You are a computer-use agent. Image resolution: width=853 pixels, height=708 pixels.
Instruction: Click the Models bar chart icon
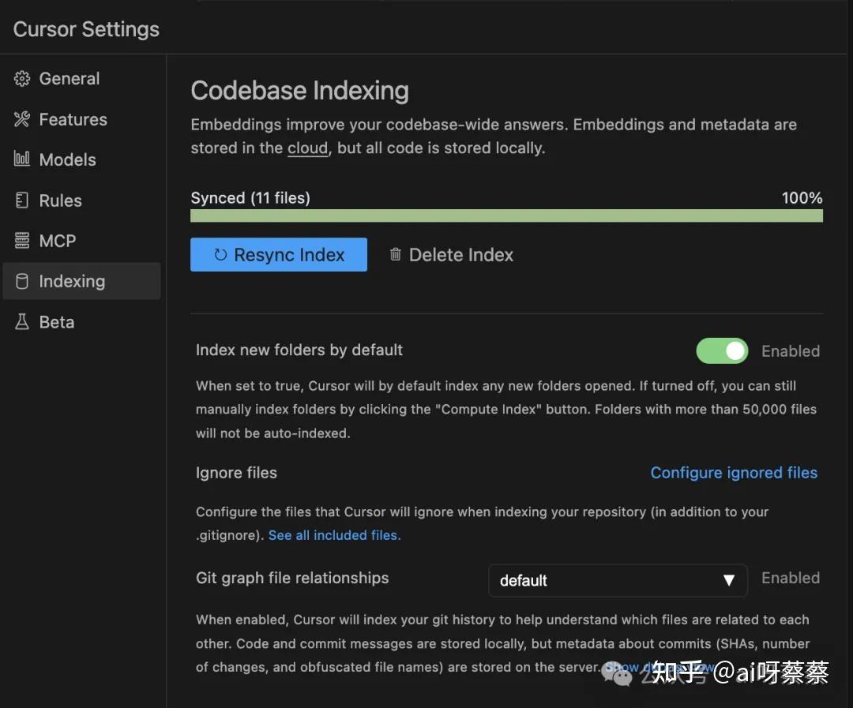[22, 159]
